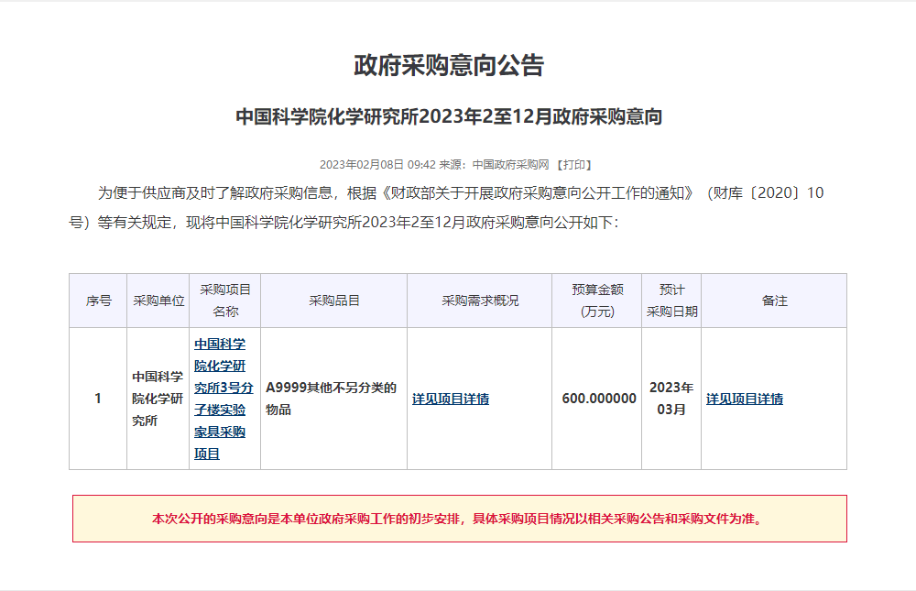Screen dimensions: 916x591
Task: Click the subtitle heading containing 2023年2至12月政府采购意向
Action: coord(449,117)
